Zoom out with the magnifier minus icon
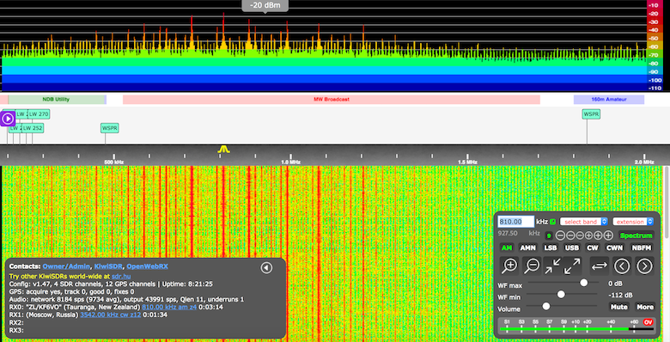 (532, 266)
